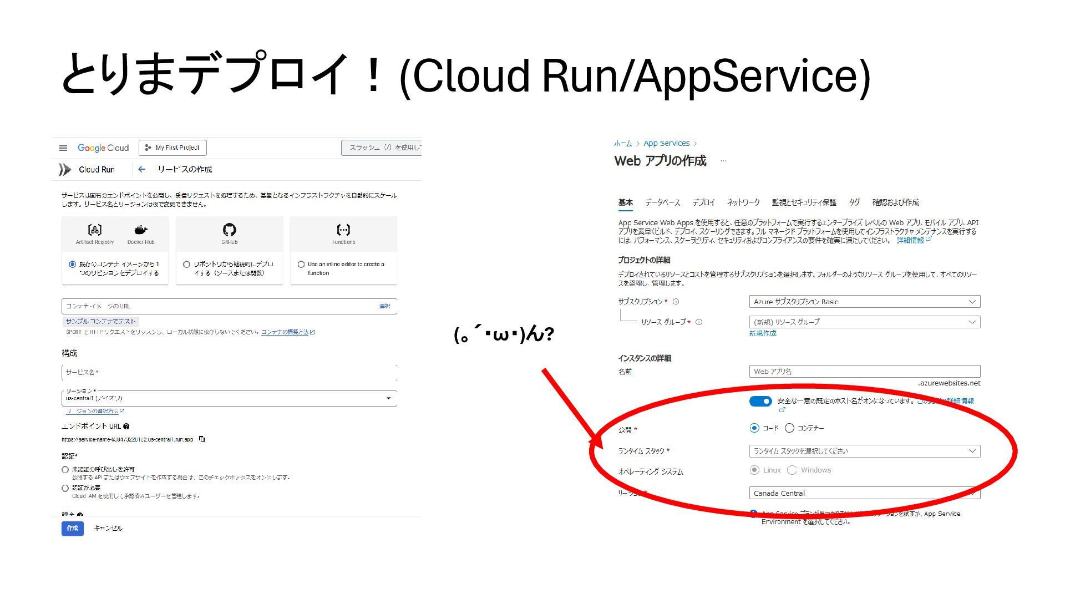Open the (新規) リソース グループ dropdown
Viewport: 1065px width, 599px height.
tap(865, 322)
